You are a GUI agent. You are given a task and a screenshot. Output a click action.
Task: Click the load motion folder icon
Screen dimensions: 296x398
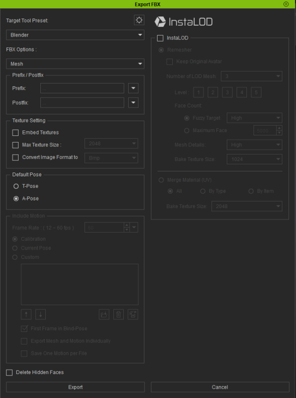104,314
